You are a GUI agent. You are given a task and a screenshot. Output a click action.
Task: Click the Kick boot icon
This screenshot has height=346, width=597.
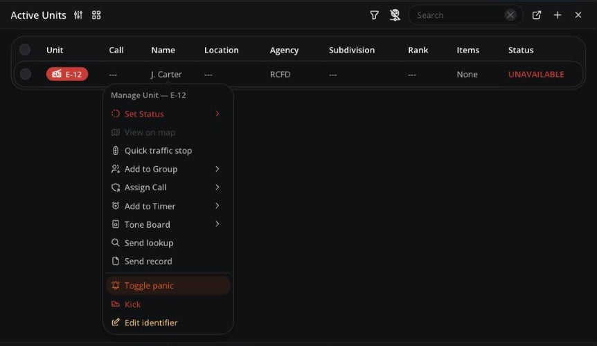(x=116, y=304)
